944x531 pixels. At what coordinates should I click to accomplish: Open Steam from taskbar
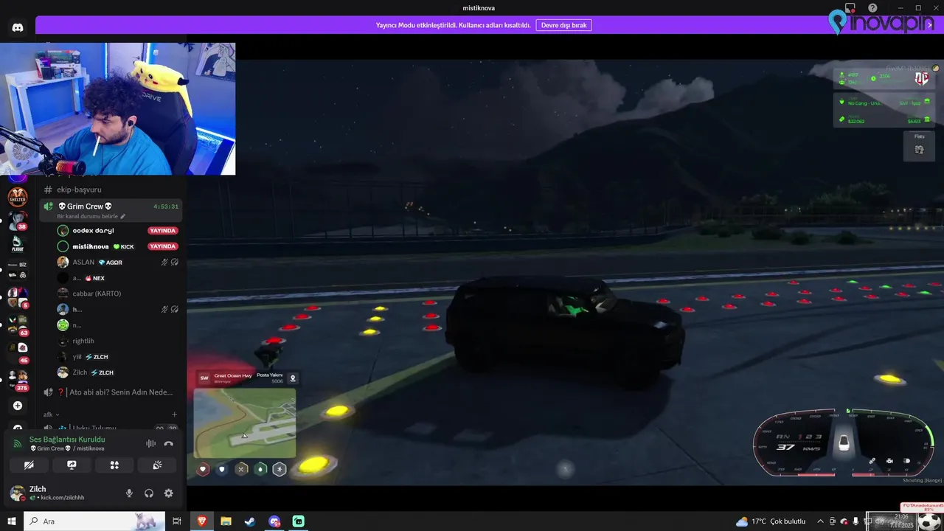(250, 521)
